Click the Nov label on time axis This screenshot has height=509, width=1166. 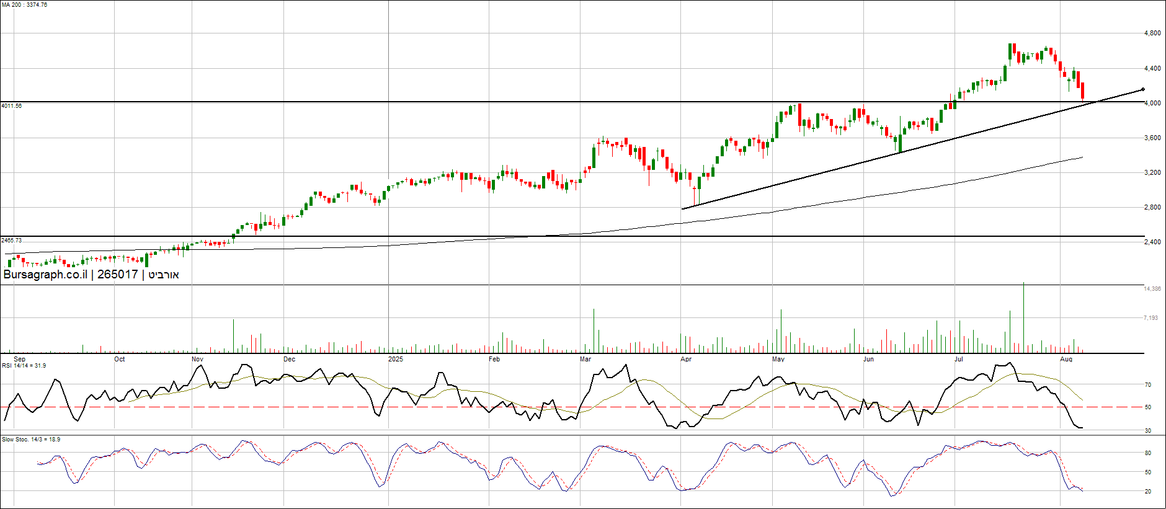[197, 360]
